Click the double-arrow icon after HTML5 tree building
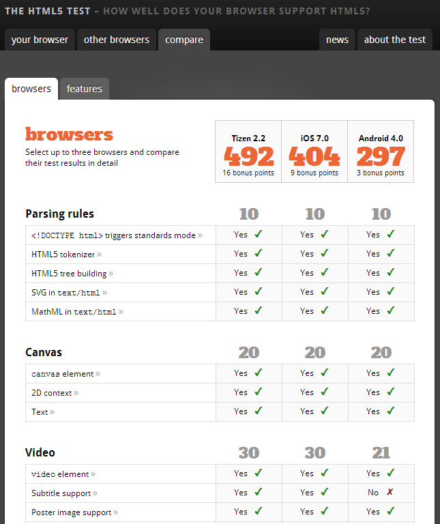 click(111, 274)
